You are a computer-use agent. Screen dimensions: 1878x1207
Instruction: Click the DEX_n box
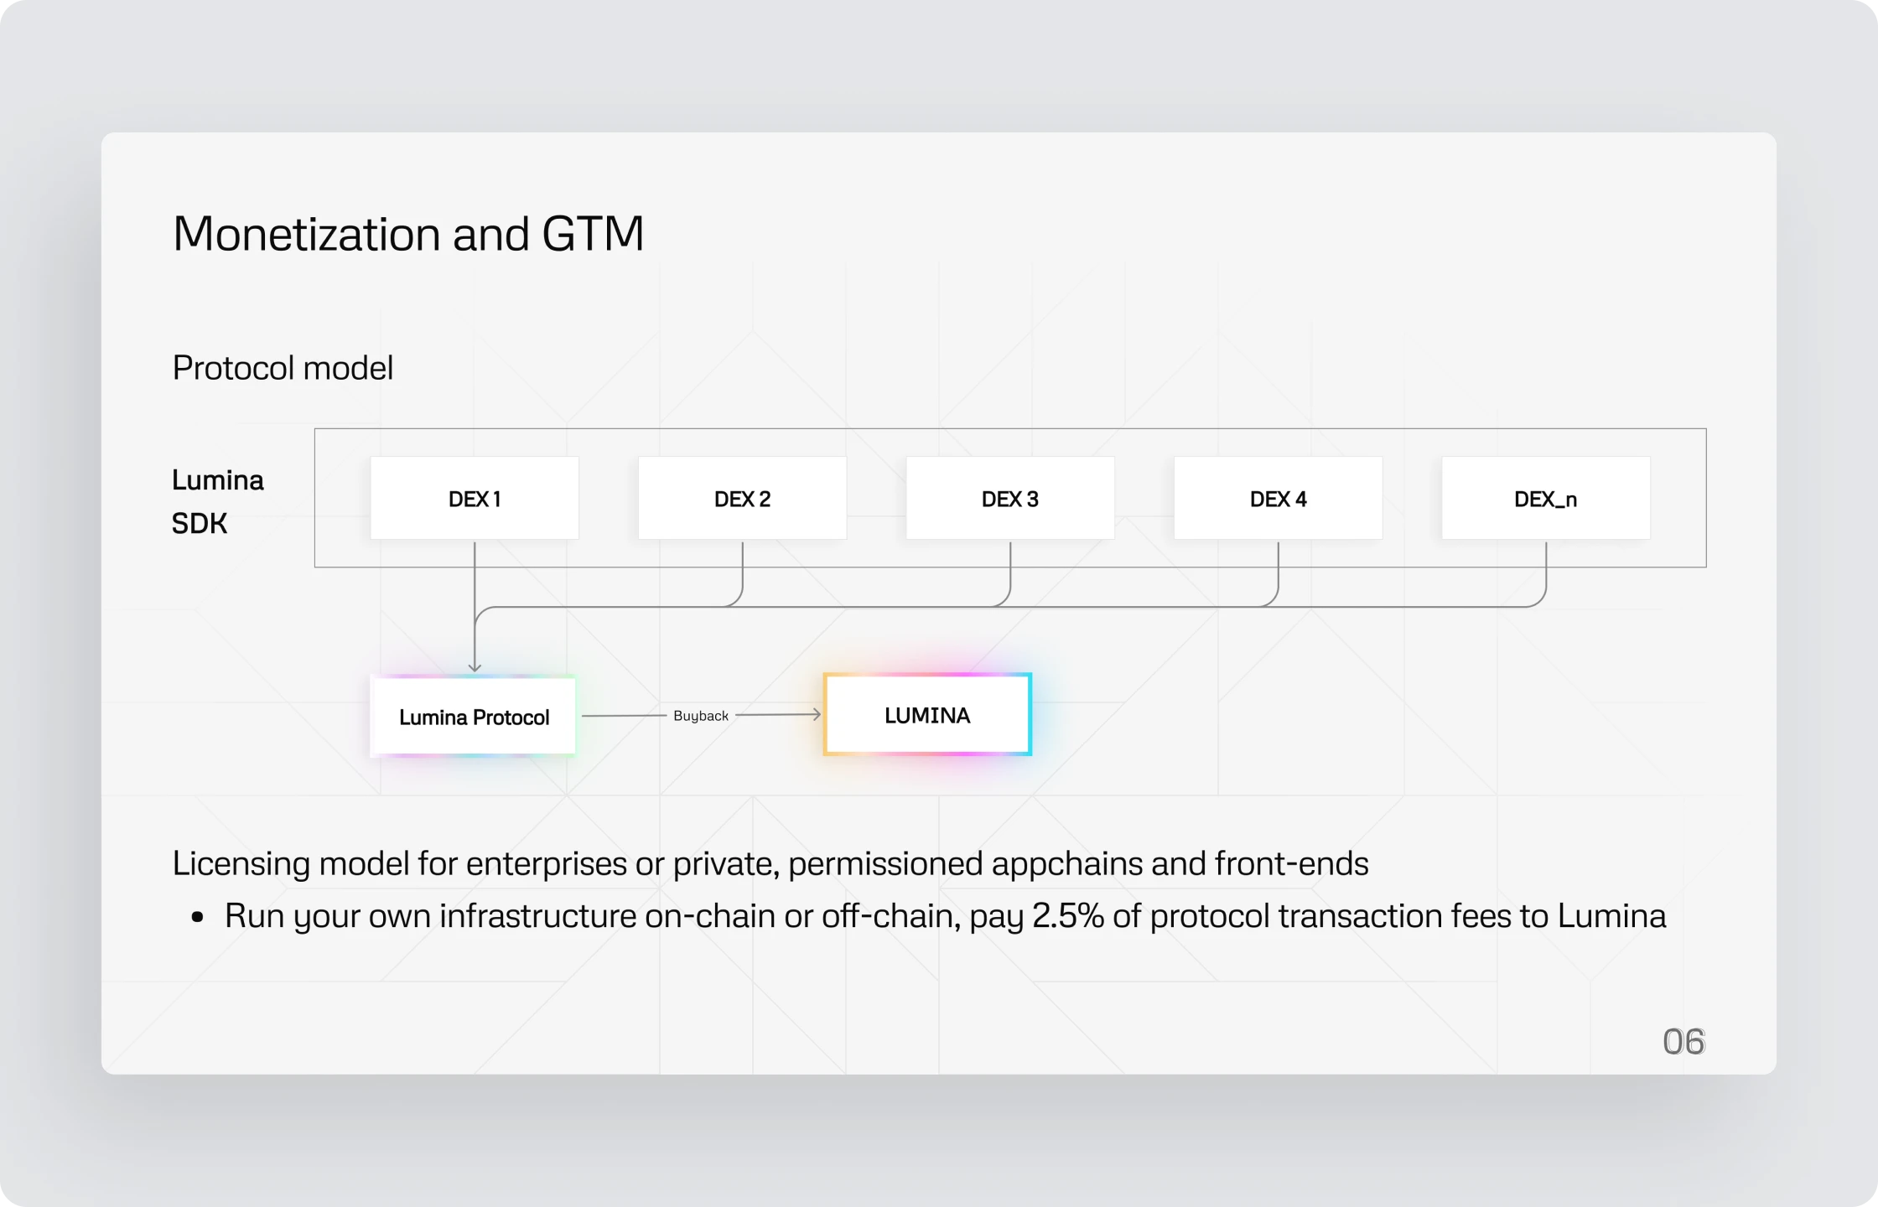pos(1546,499)
